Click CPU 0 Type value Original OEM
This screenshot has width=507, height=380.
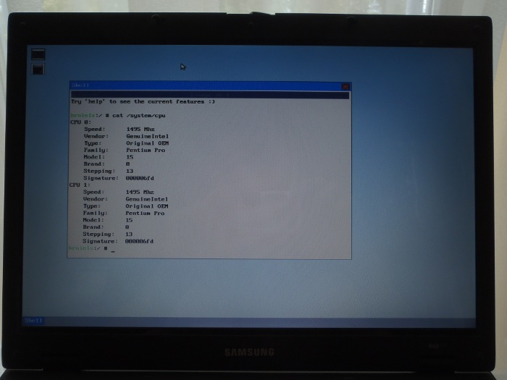[148, 143]
